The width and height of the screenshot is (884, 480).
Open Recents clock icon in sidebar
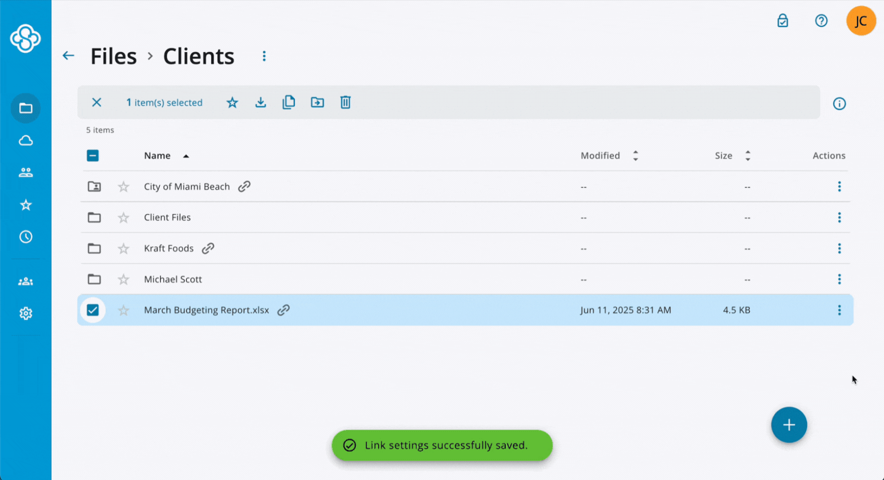coord(26,237)
